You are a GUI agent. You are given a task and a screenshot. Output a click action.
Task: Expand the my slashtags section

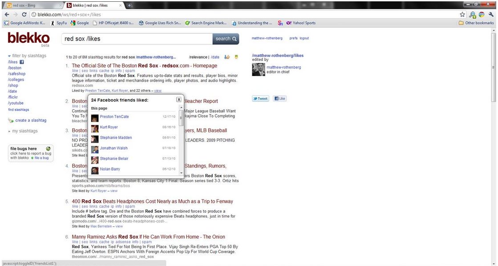pyautogui.click(x=9, y=131)
